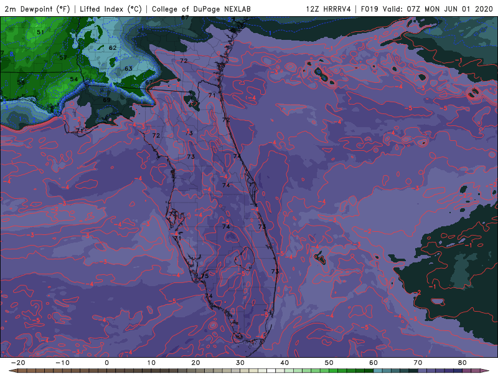
Task: Click the "2m Dewpoint (°F)" title text
Action: click(x=37, y=9)
